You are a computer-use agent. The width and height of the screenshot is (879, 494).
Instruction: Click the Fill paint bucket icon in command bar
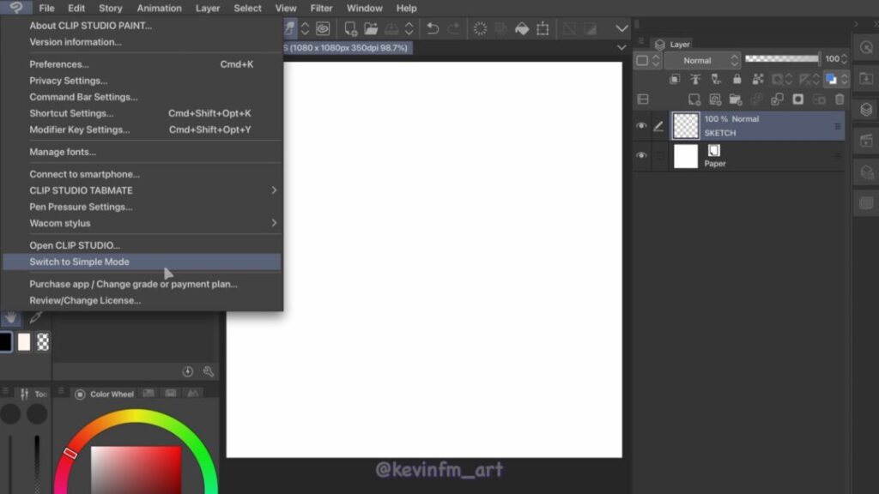pyautogui.click(x=522, y=29)
